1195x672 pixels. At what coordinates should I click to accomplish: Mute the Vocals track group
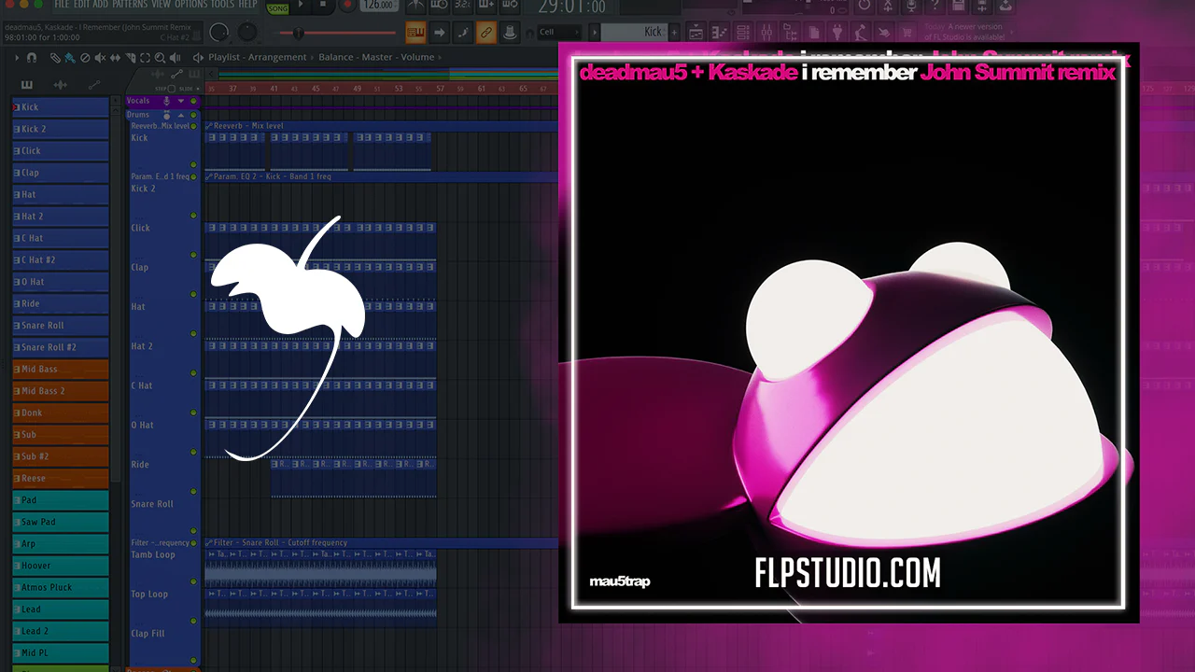click(193, 101)
